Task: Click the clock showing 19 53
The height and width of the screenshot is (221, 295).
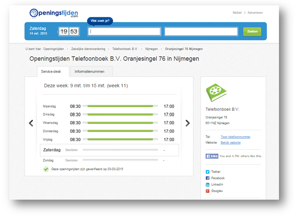Action: (x=69, y=32)
